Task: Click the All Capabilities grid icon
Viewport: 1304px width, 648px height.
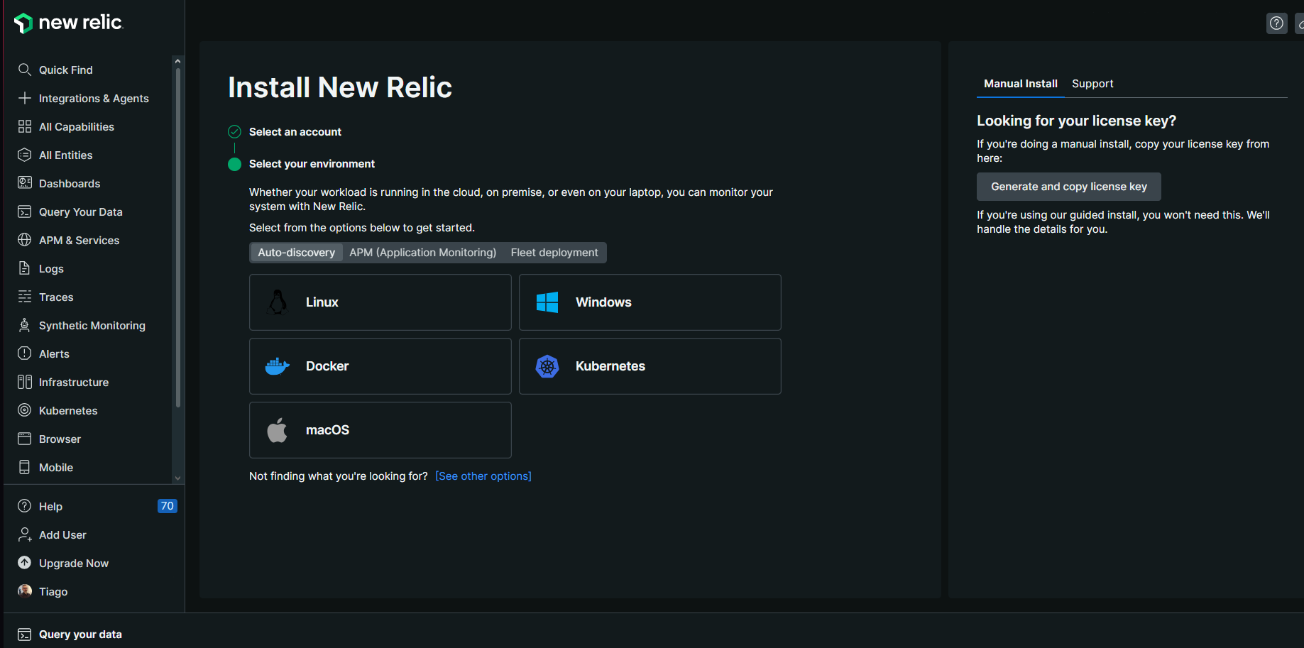Action: tap(25, 126)
